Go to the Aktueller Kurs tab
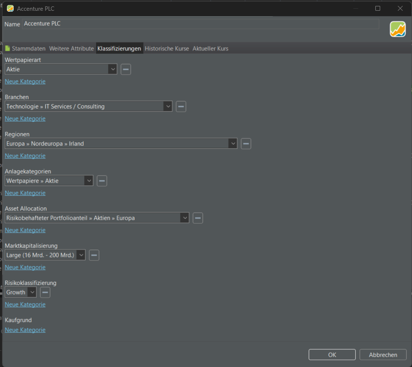 (210, 48)
